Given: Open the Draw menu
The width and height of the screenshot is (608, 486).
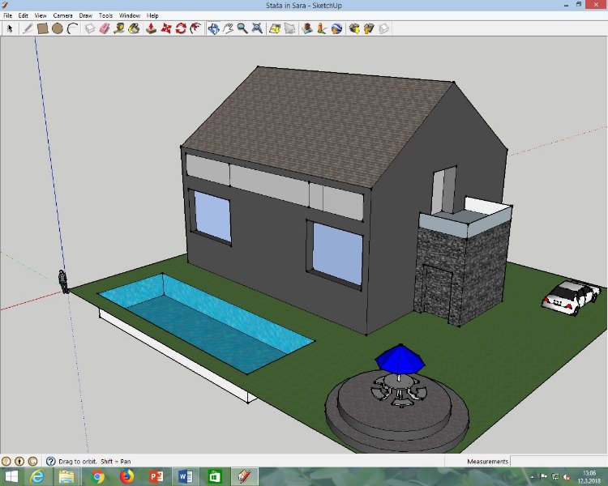Looking at the screenshot, I should (85, 15).
